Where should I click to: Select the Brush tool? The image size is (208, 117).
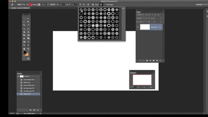click(28, 29)
